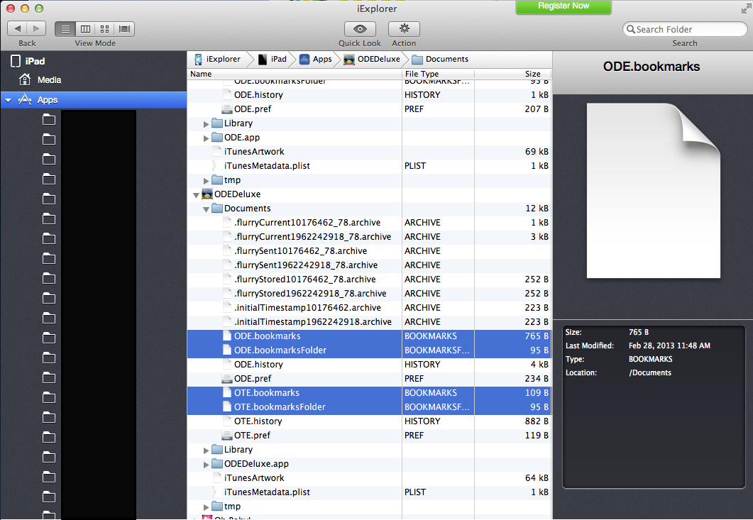
Task: Switch to icon grid view mode
Action: [x=105, y=29]
